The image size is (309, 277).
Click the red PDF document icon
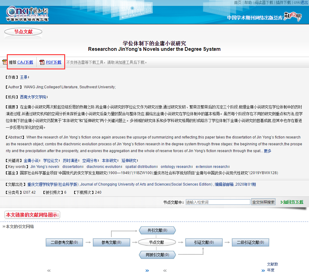(x=42, y=62)
